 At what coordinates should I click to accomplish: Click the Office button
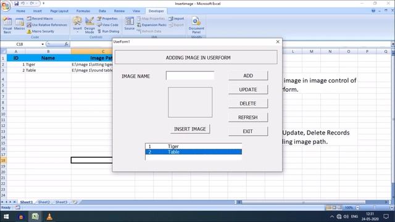[x=6, y=6]
